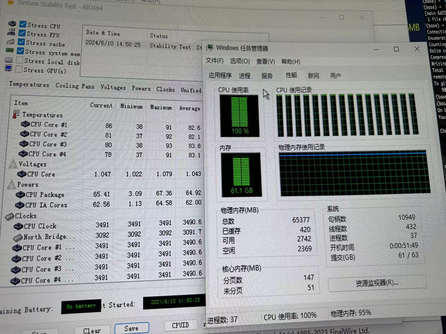Screen dimensions: 446x334
Task: Click the North Bridge row icon
Action: (x=18, y=237)
